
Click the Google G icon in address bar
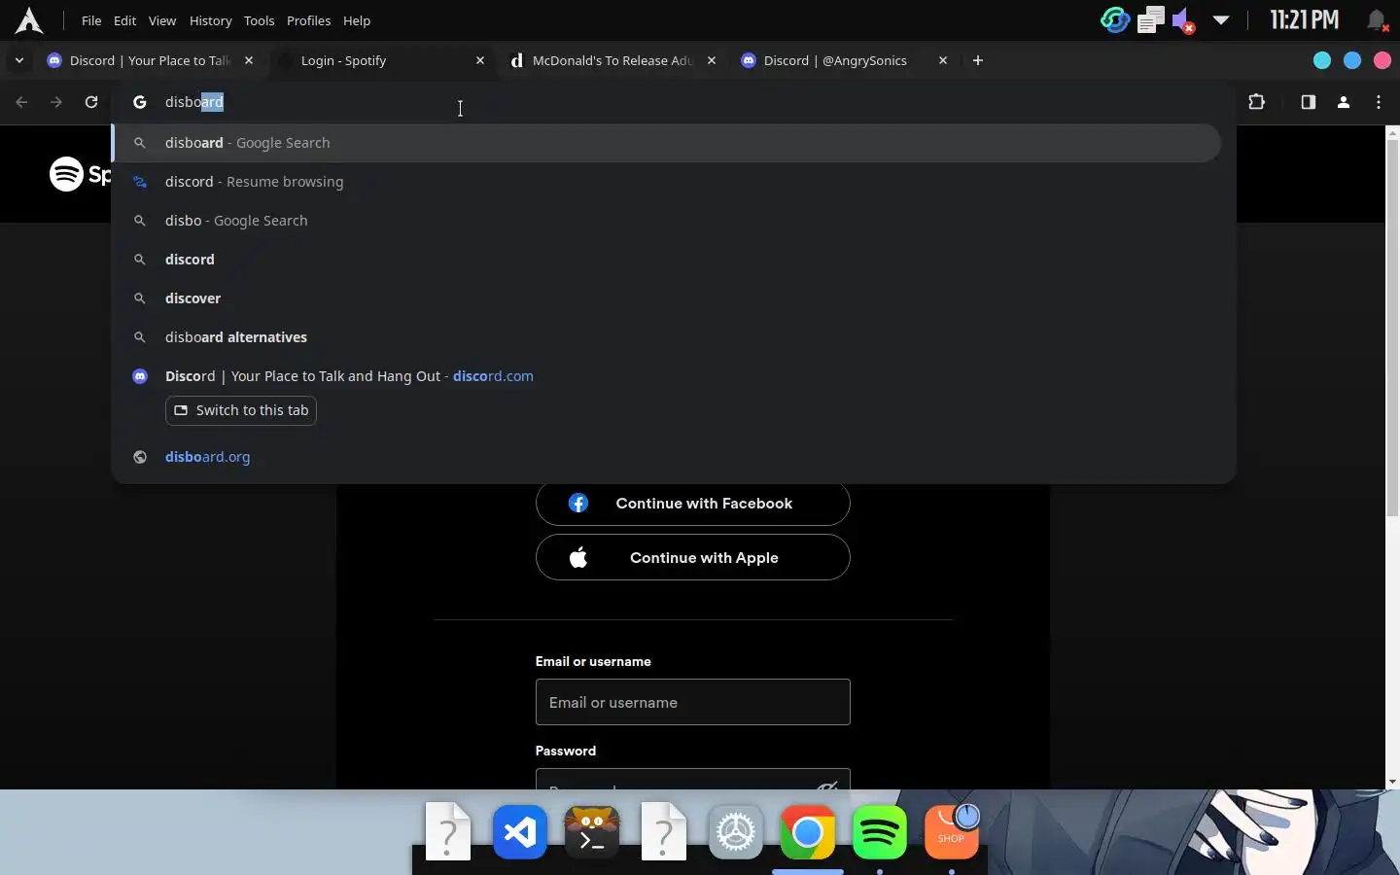tap(140, 102)
